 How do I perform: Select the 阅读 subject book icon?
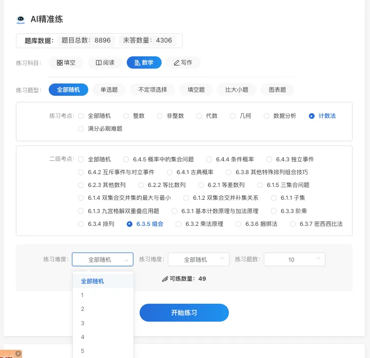coord(99,62)
